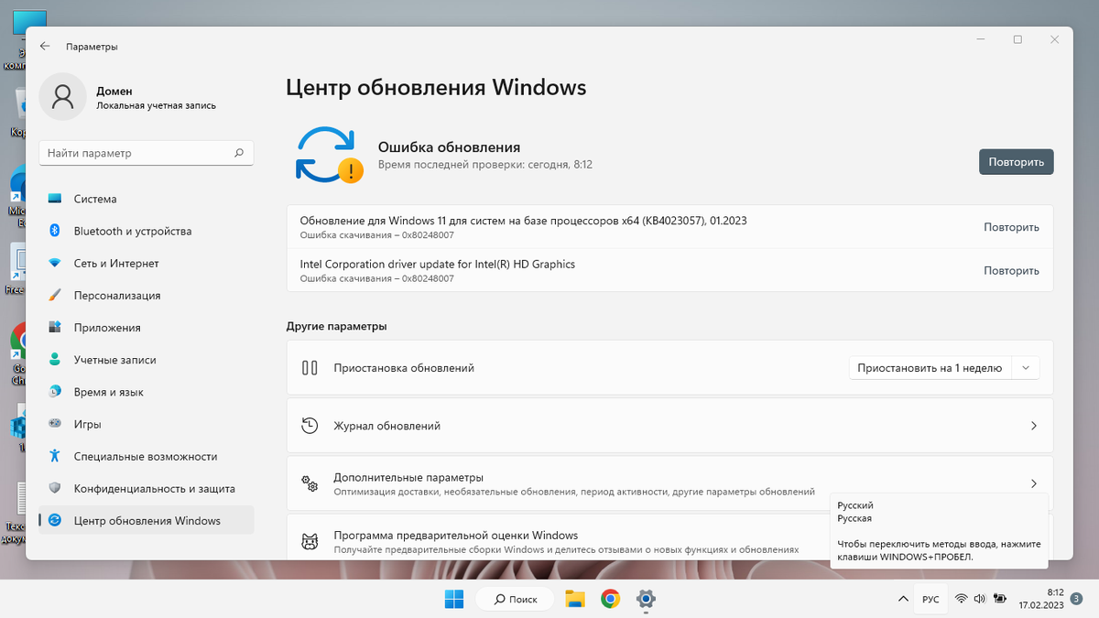Select Конфиденциальность и защита menu item

point(147,488)
